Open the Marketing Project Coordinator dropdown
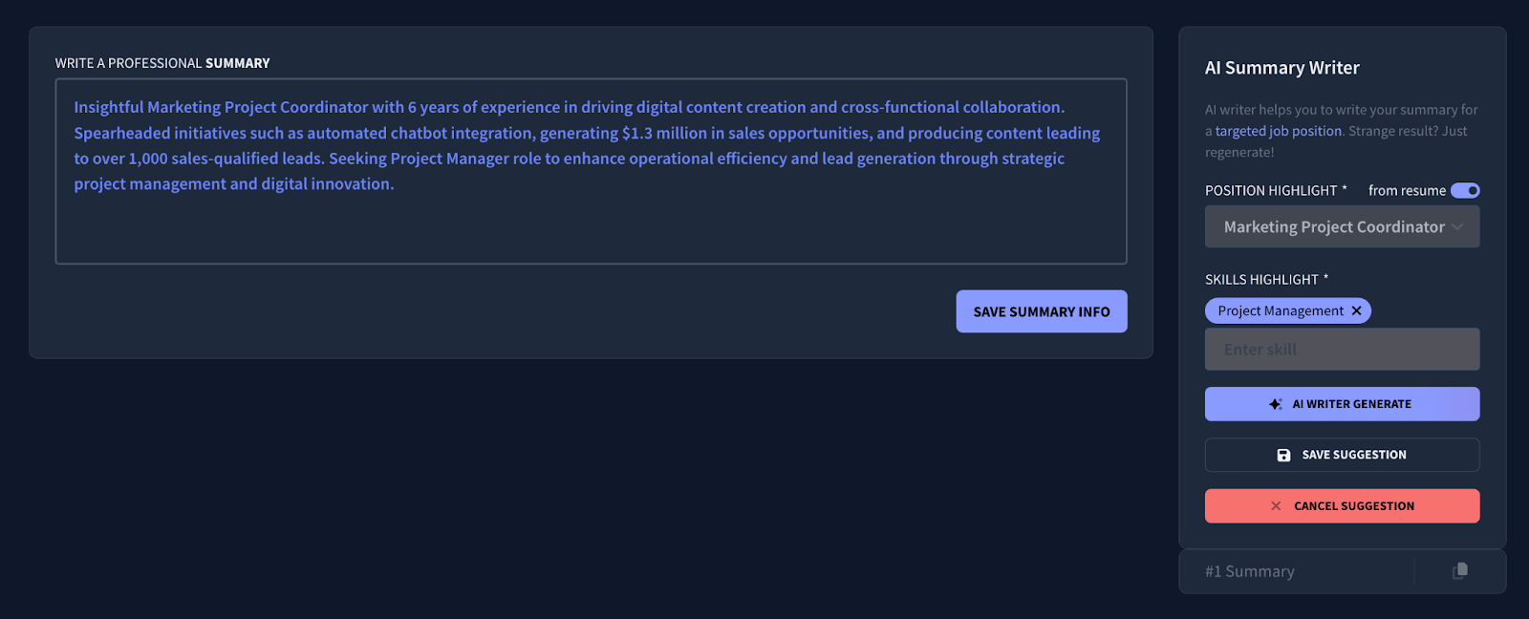The image size is (1529, 619). click(1342, 226)
